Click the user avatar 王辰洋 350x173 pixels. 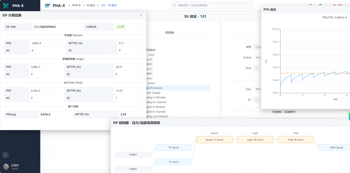pos(6,167)
